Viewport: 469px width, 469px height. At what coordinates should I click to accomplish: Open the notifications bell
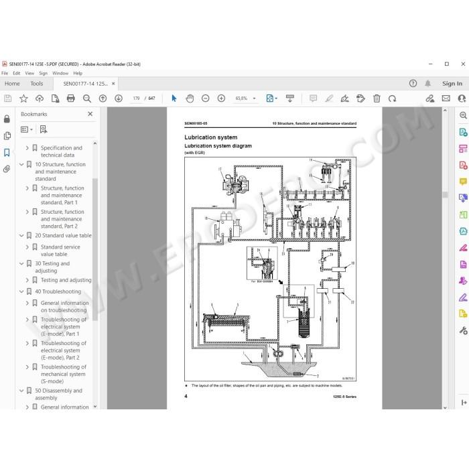[428, 84]
